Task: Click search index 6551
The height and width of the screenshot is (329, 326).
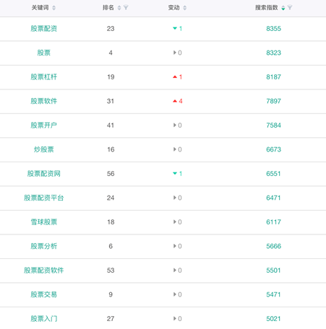Action: 274,174
